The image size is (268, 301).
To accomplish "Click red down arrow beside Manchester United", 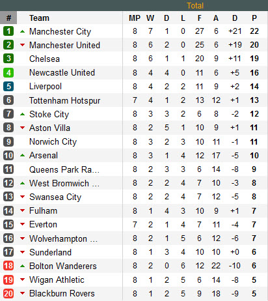I will pyautogui.click(x=22, y=45).
